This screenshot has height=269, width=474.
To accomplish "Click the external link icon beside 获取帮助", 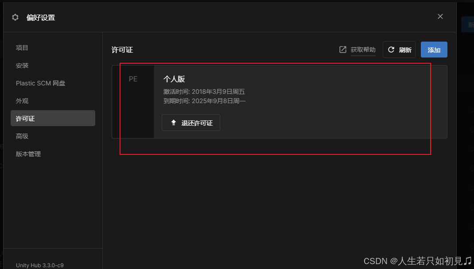I will [342, 50].
